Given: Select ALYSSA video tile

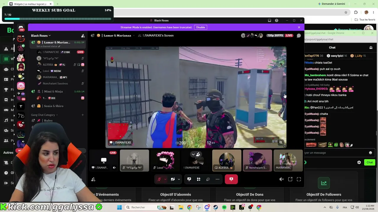Looking at the screenshot, I should pyautogui.click(x=227, y=160).
